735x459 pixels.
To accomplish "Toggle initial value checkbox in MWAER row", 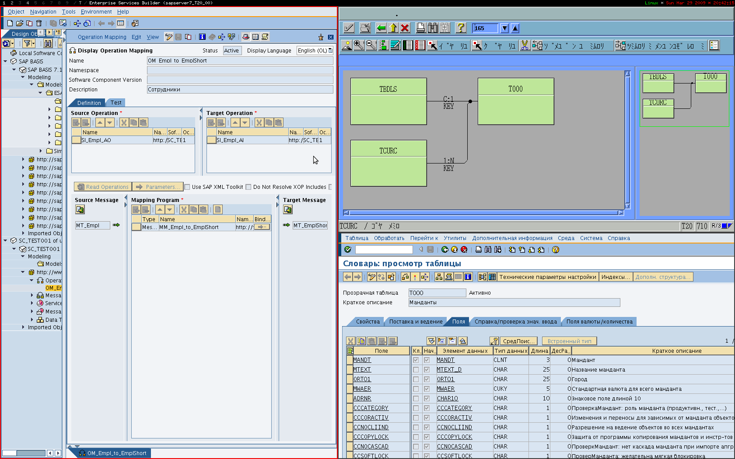I will (x=427, y=389).
